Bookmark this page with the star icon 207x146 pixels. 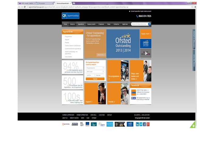point(192,7)
